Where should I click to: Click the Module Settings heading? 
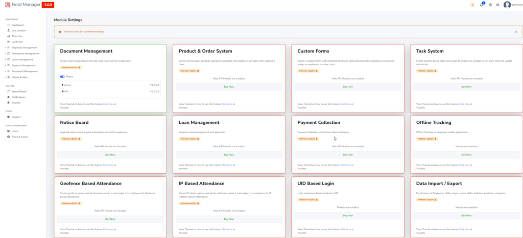pos(68,20)
